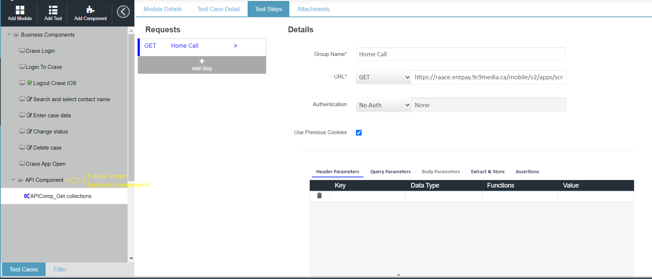Click the monitor icon beside Delete case
Image resolution: width=652 pixels, height=279 pixels.
(x=22, y=147)
